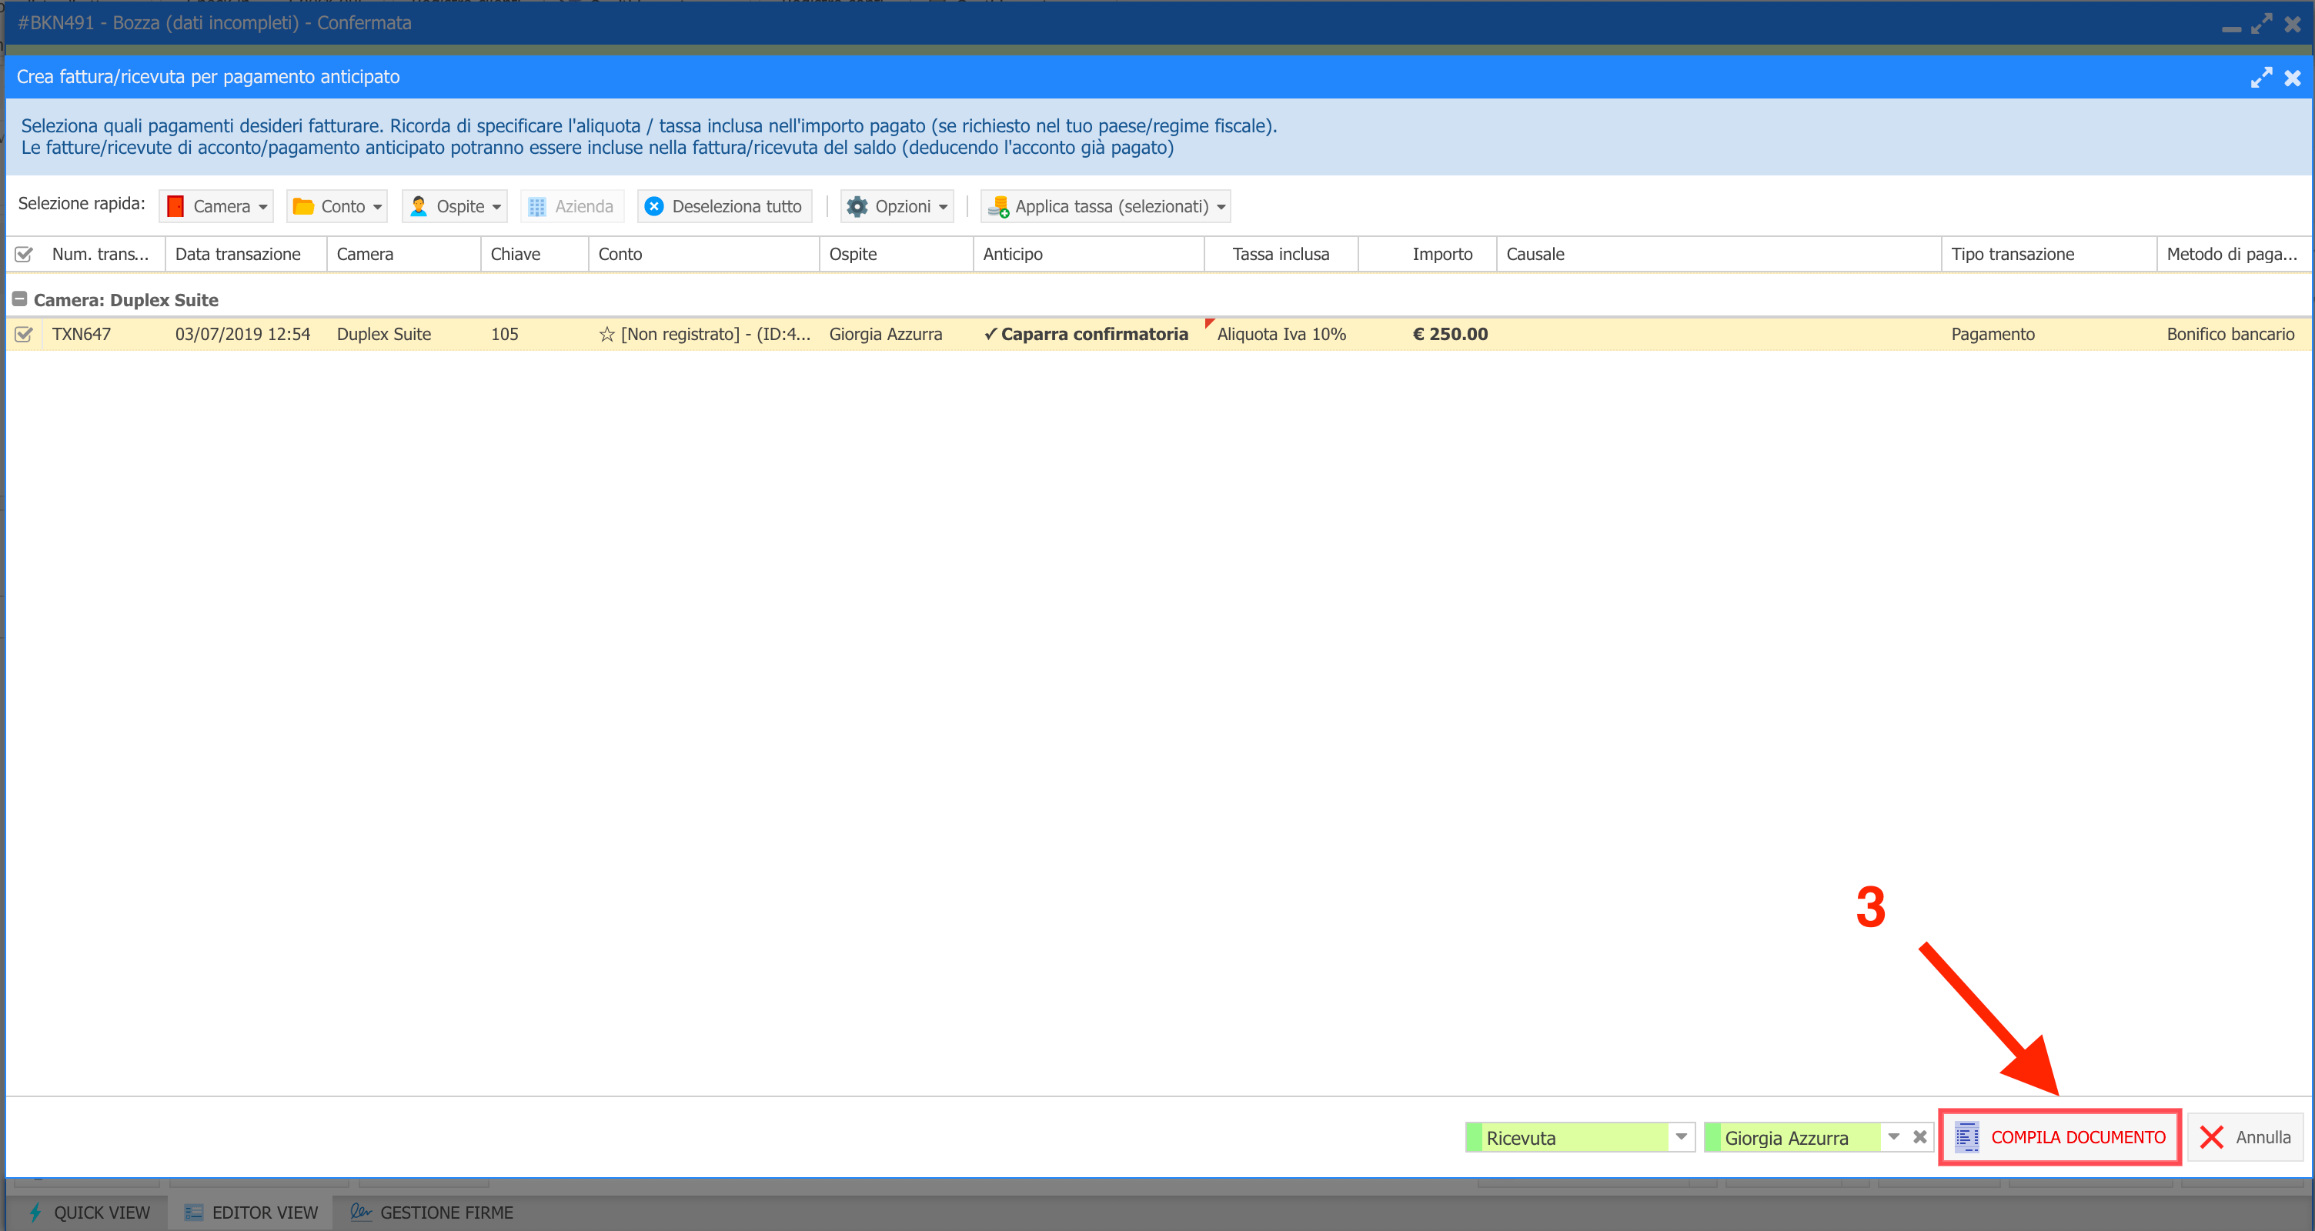
Task: Collapse the Camera: Duplex Suite group
Action: [x=19, y=299]
